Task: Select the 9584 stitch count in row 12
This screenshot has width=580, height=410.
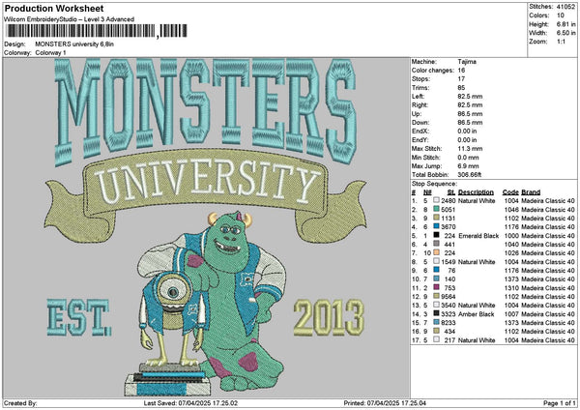Action: pos(449,297)
